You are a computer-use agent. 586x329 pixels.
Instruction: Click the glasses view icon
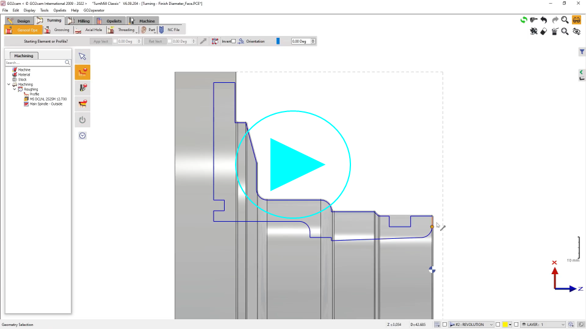tap(576, 20)
